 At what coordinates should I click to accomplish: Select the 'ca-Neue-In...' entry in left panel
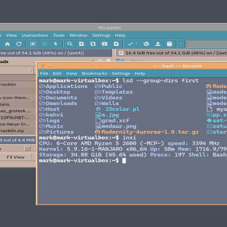(x=15, y=124)
